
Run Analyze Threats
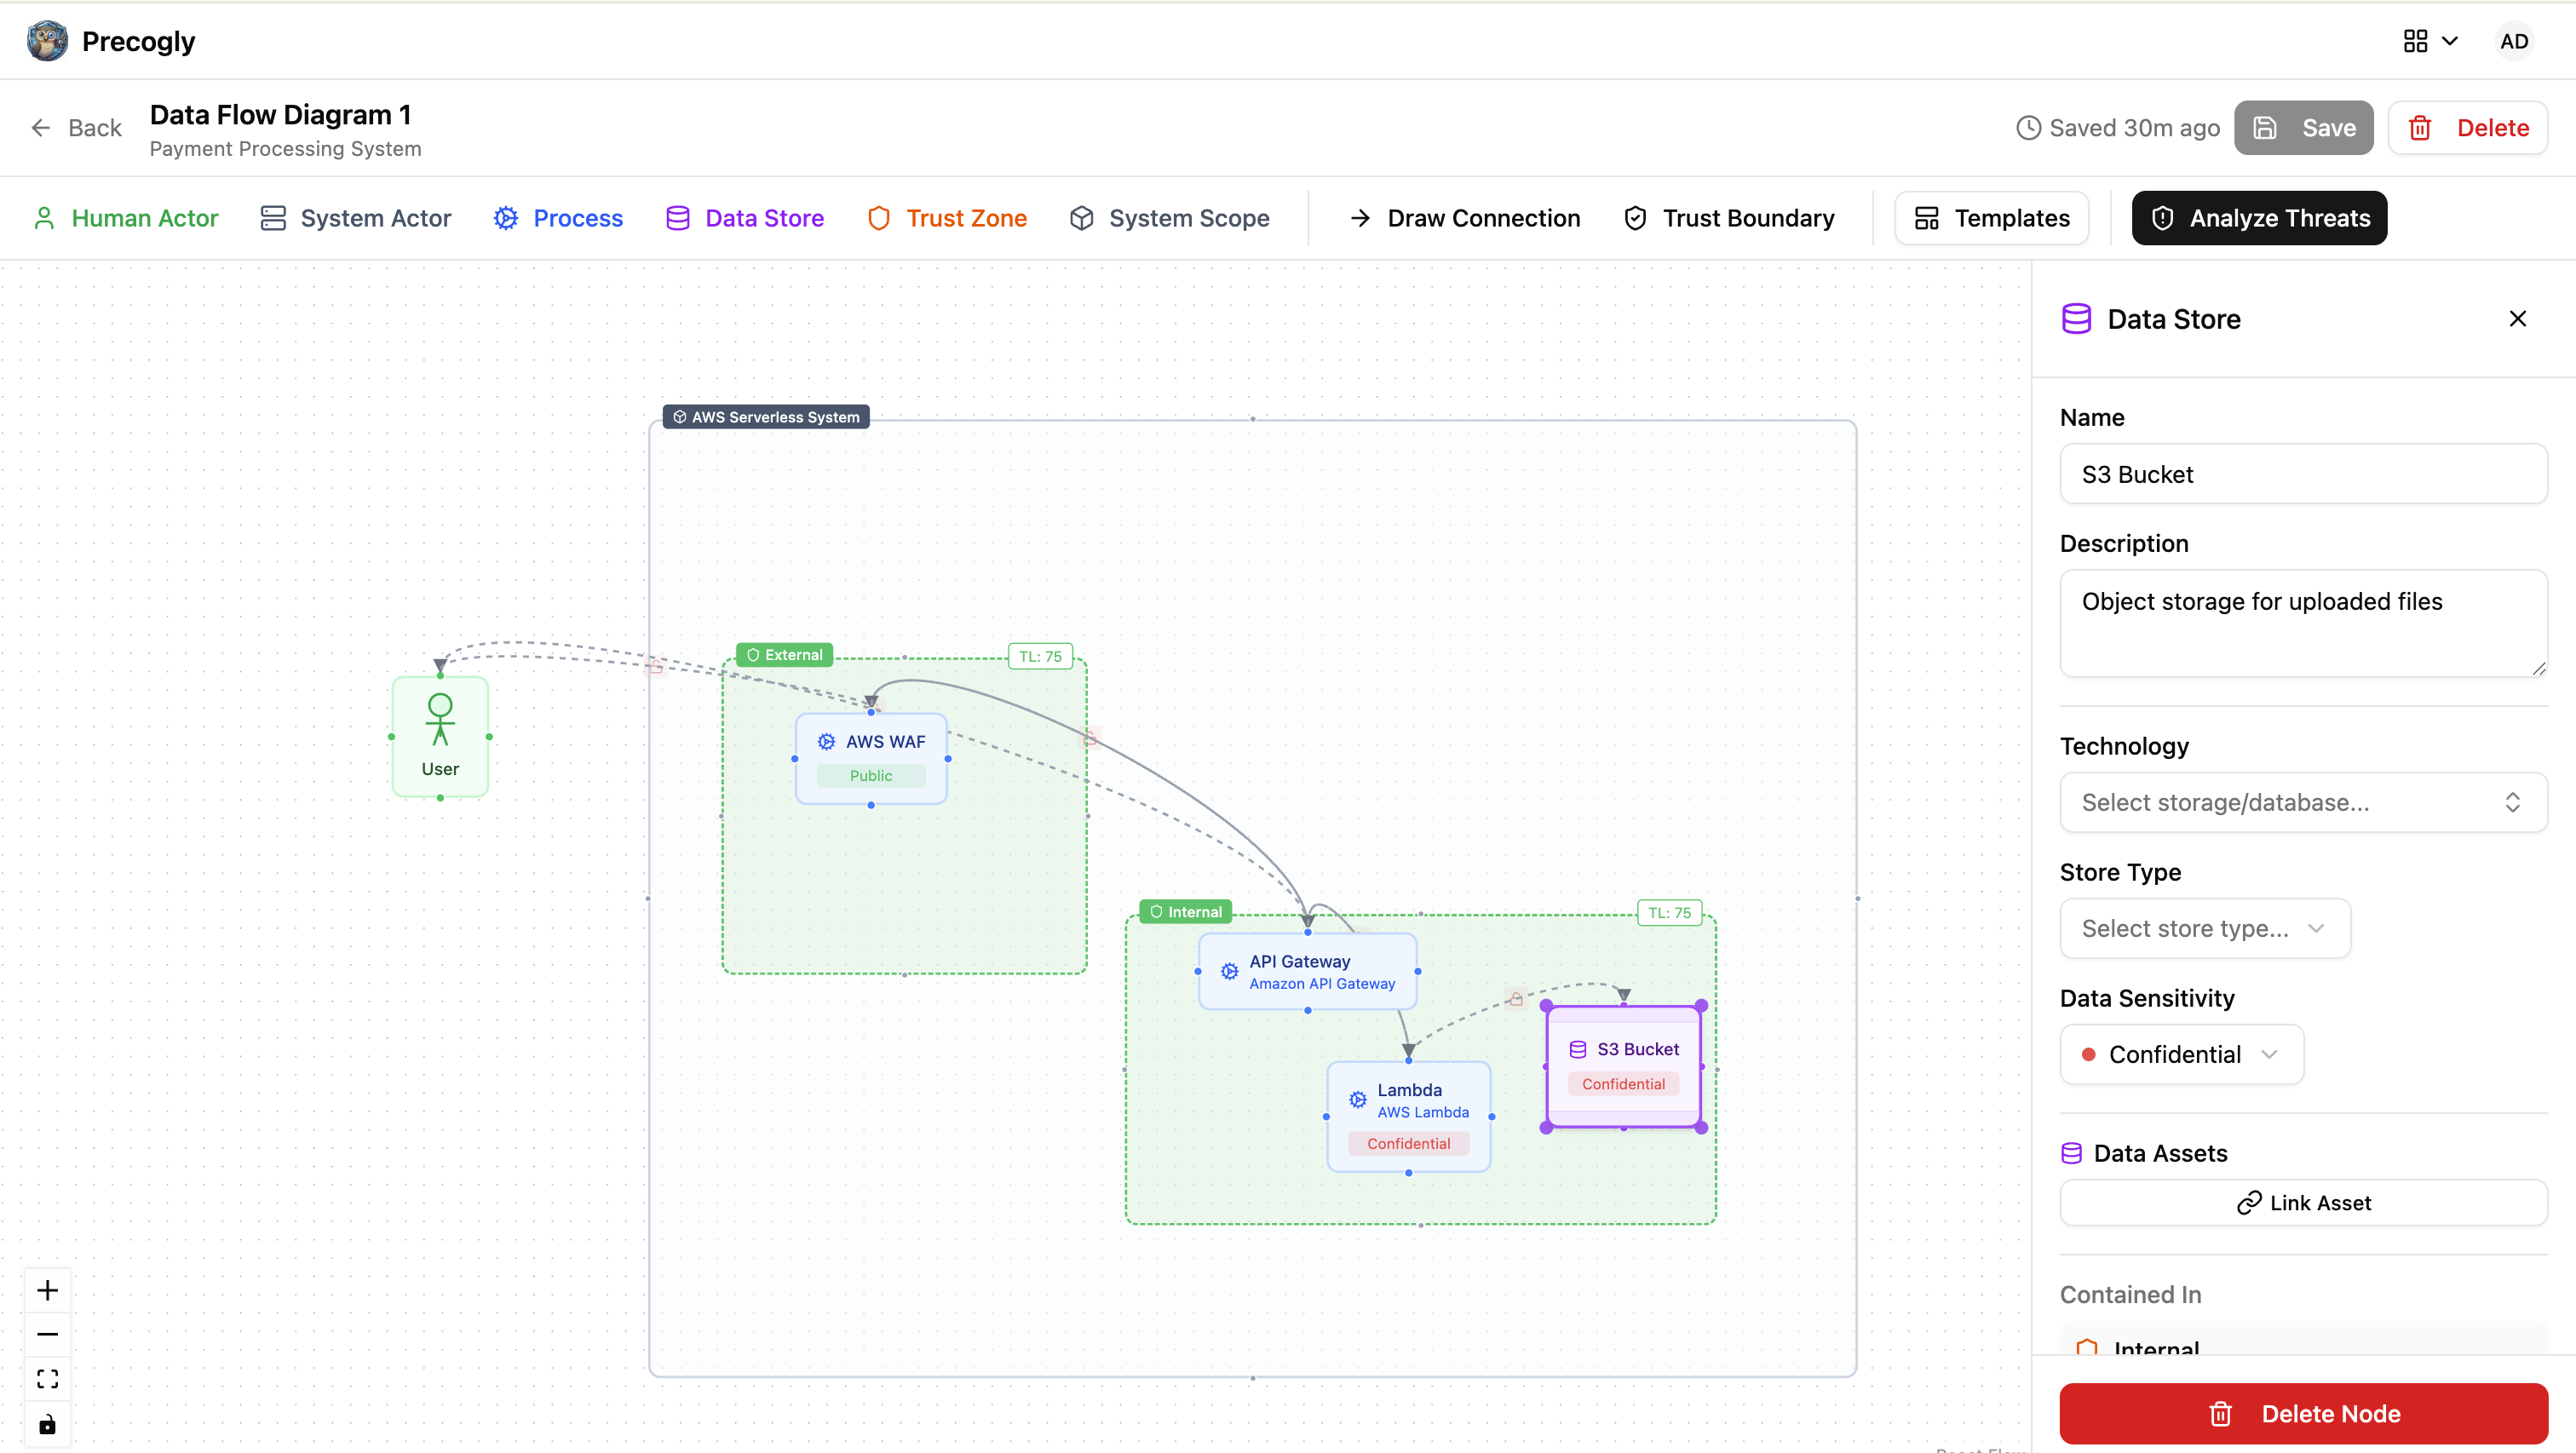coord(2259,218)
